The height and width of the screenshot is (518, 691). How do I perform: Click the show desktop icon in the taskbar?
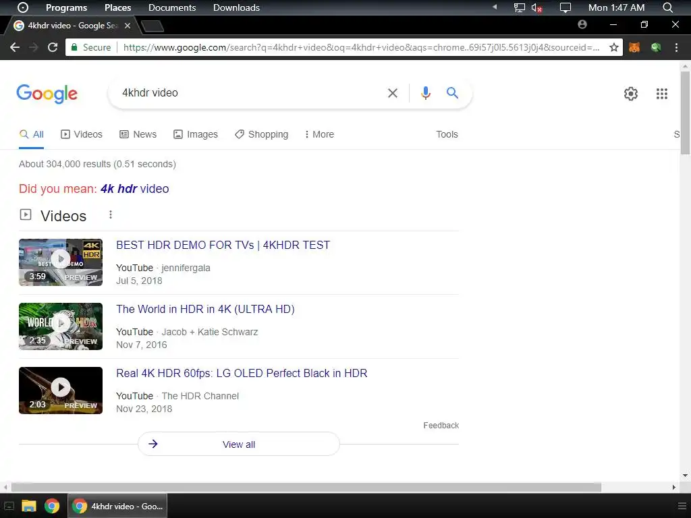click(x=9, y=506)
